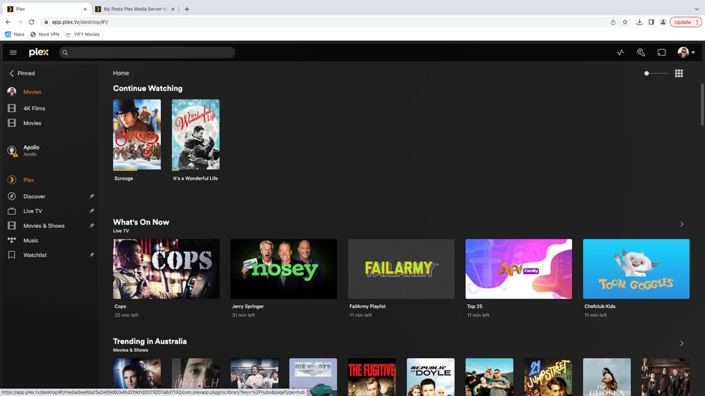The image size is (705, 396).
Task: Click the What's On Now heading
Action: 141,222
